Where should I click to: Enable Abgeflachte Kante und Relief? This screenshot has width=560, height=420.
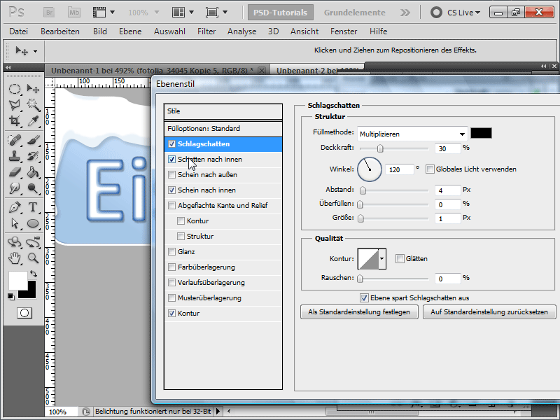[171, 205]
